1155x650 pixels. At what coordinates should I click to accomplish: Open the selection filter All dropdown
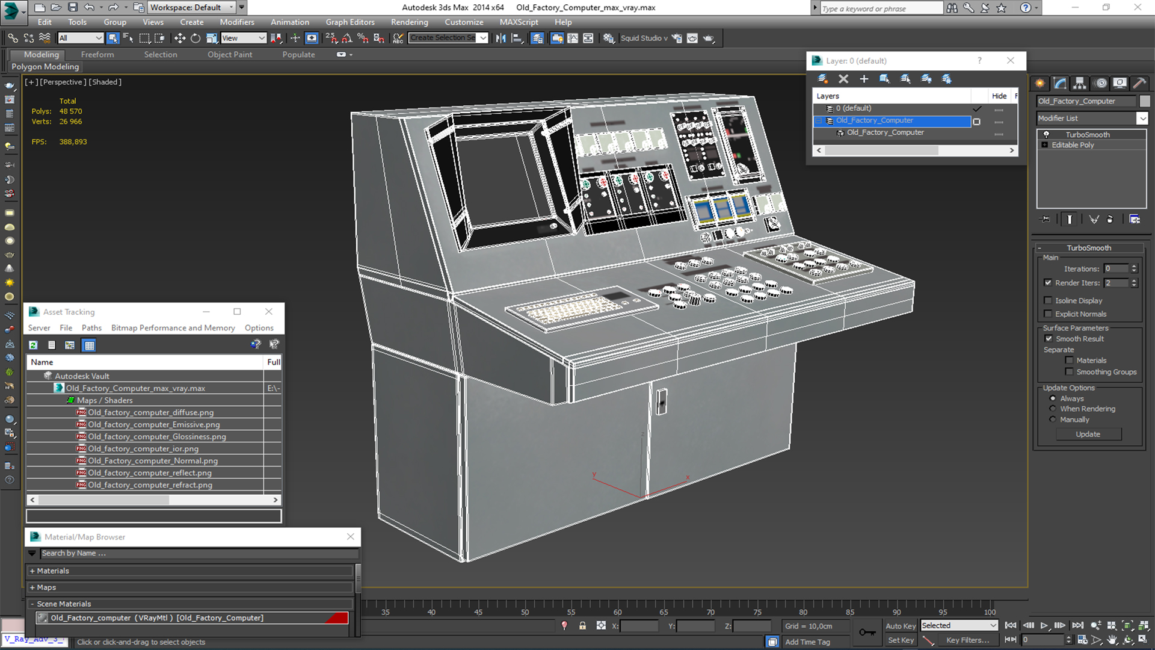[x=81, y=38]
